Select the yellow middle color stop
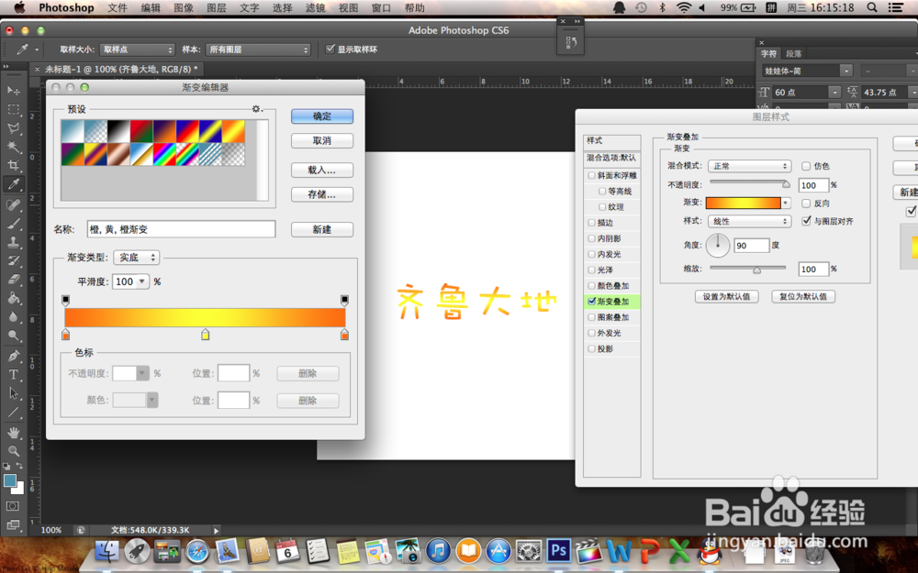Image resolution: width=918 pixels, height=573 pixels. [205, 335]
